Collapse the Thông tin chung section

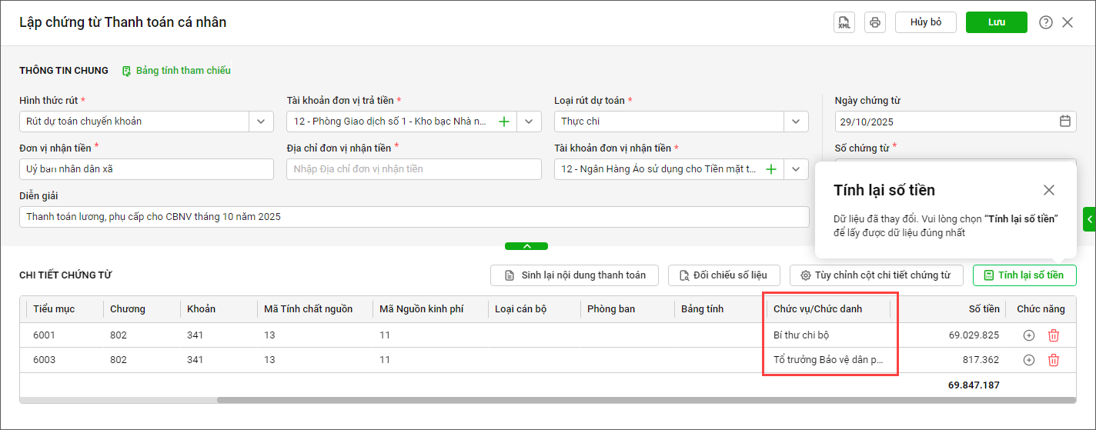point(526,246)
